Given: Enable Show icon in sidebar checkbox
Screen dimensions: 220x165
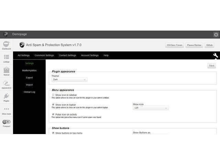Looking at the screenshot, I should tap(53, 95).
